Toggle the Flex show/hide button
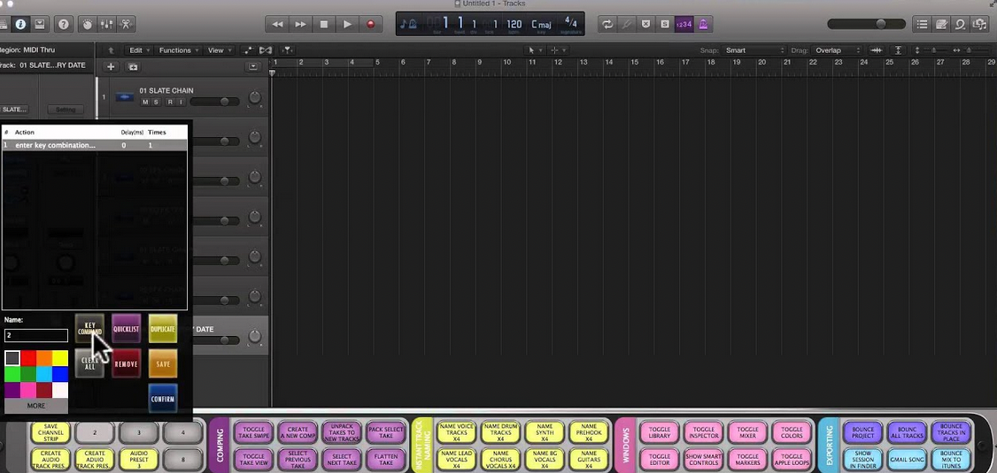The height and width of the screenshot is (473, 997). [x=266, y=50]
